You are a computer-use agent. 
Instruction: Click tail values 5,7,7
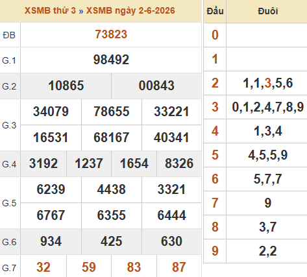click(x=268, y=179)
